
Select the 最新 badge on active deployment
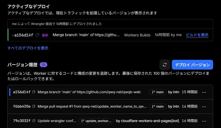(x=45, y=35)
